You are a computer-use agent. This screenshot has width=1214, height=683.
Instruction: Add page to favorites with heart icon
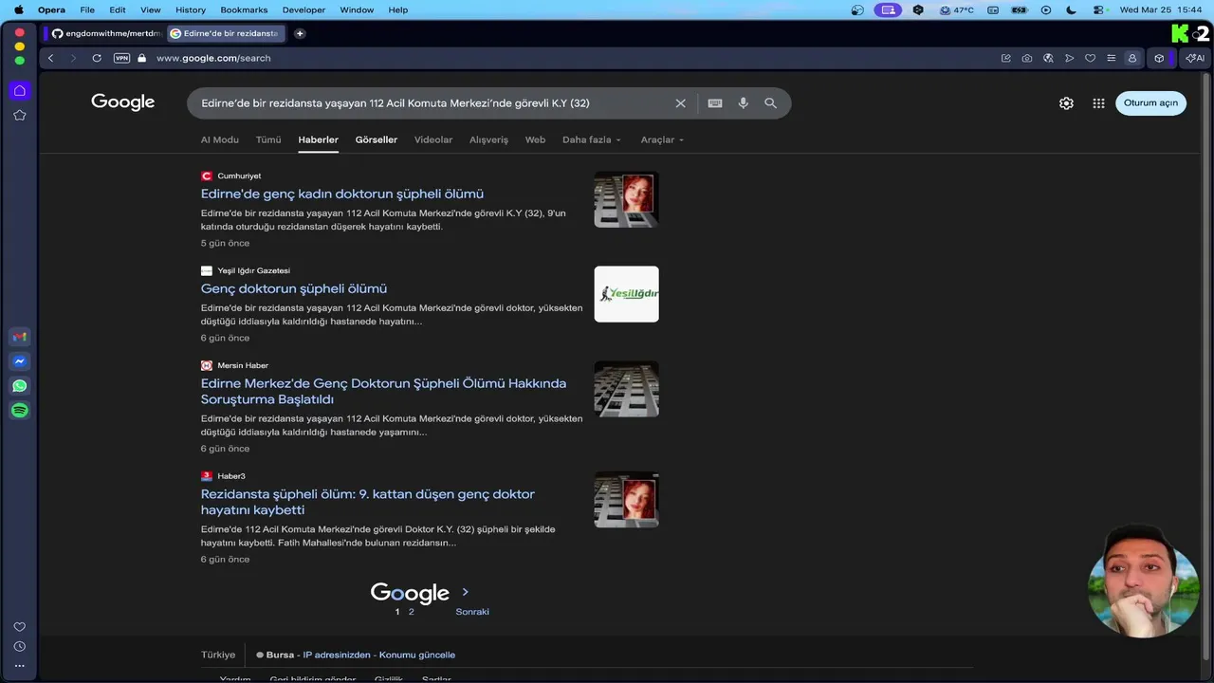1090,58
